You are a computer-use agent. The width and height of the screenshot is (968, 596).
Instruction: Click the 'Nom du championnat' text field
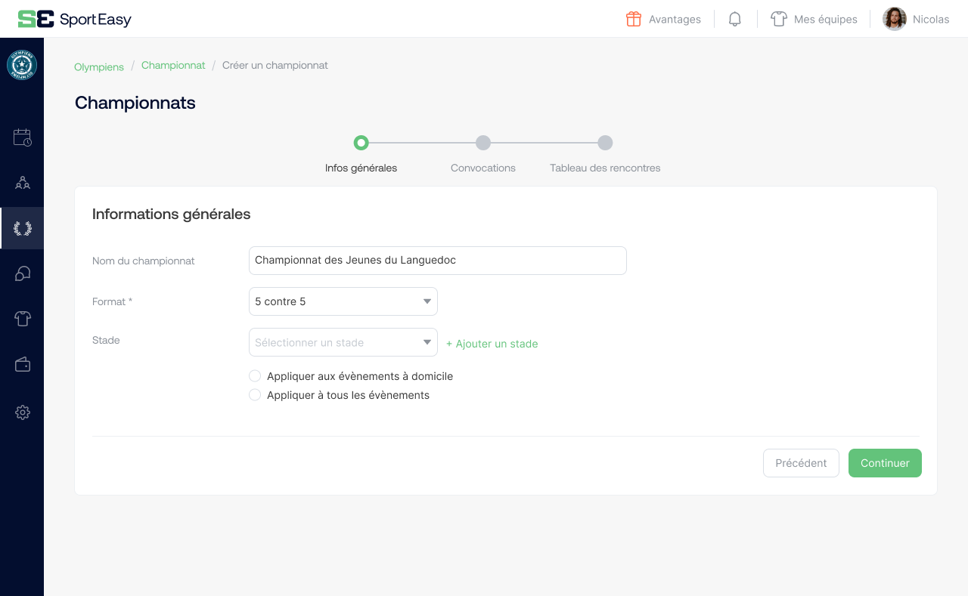[437, 261]
